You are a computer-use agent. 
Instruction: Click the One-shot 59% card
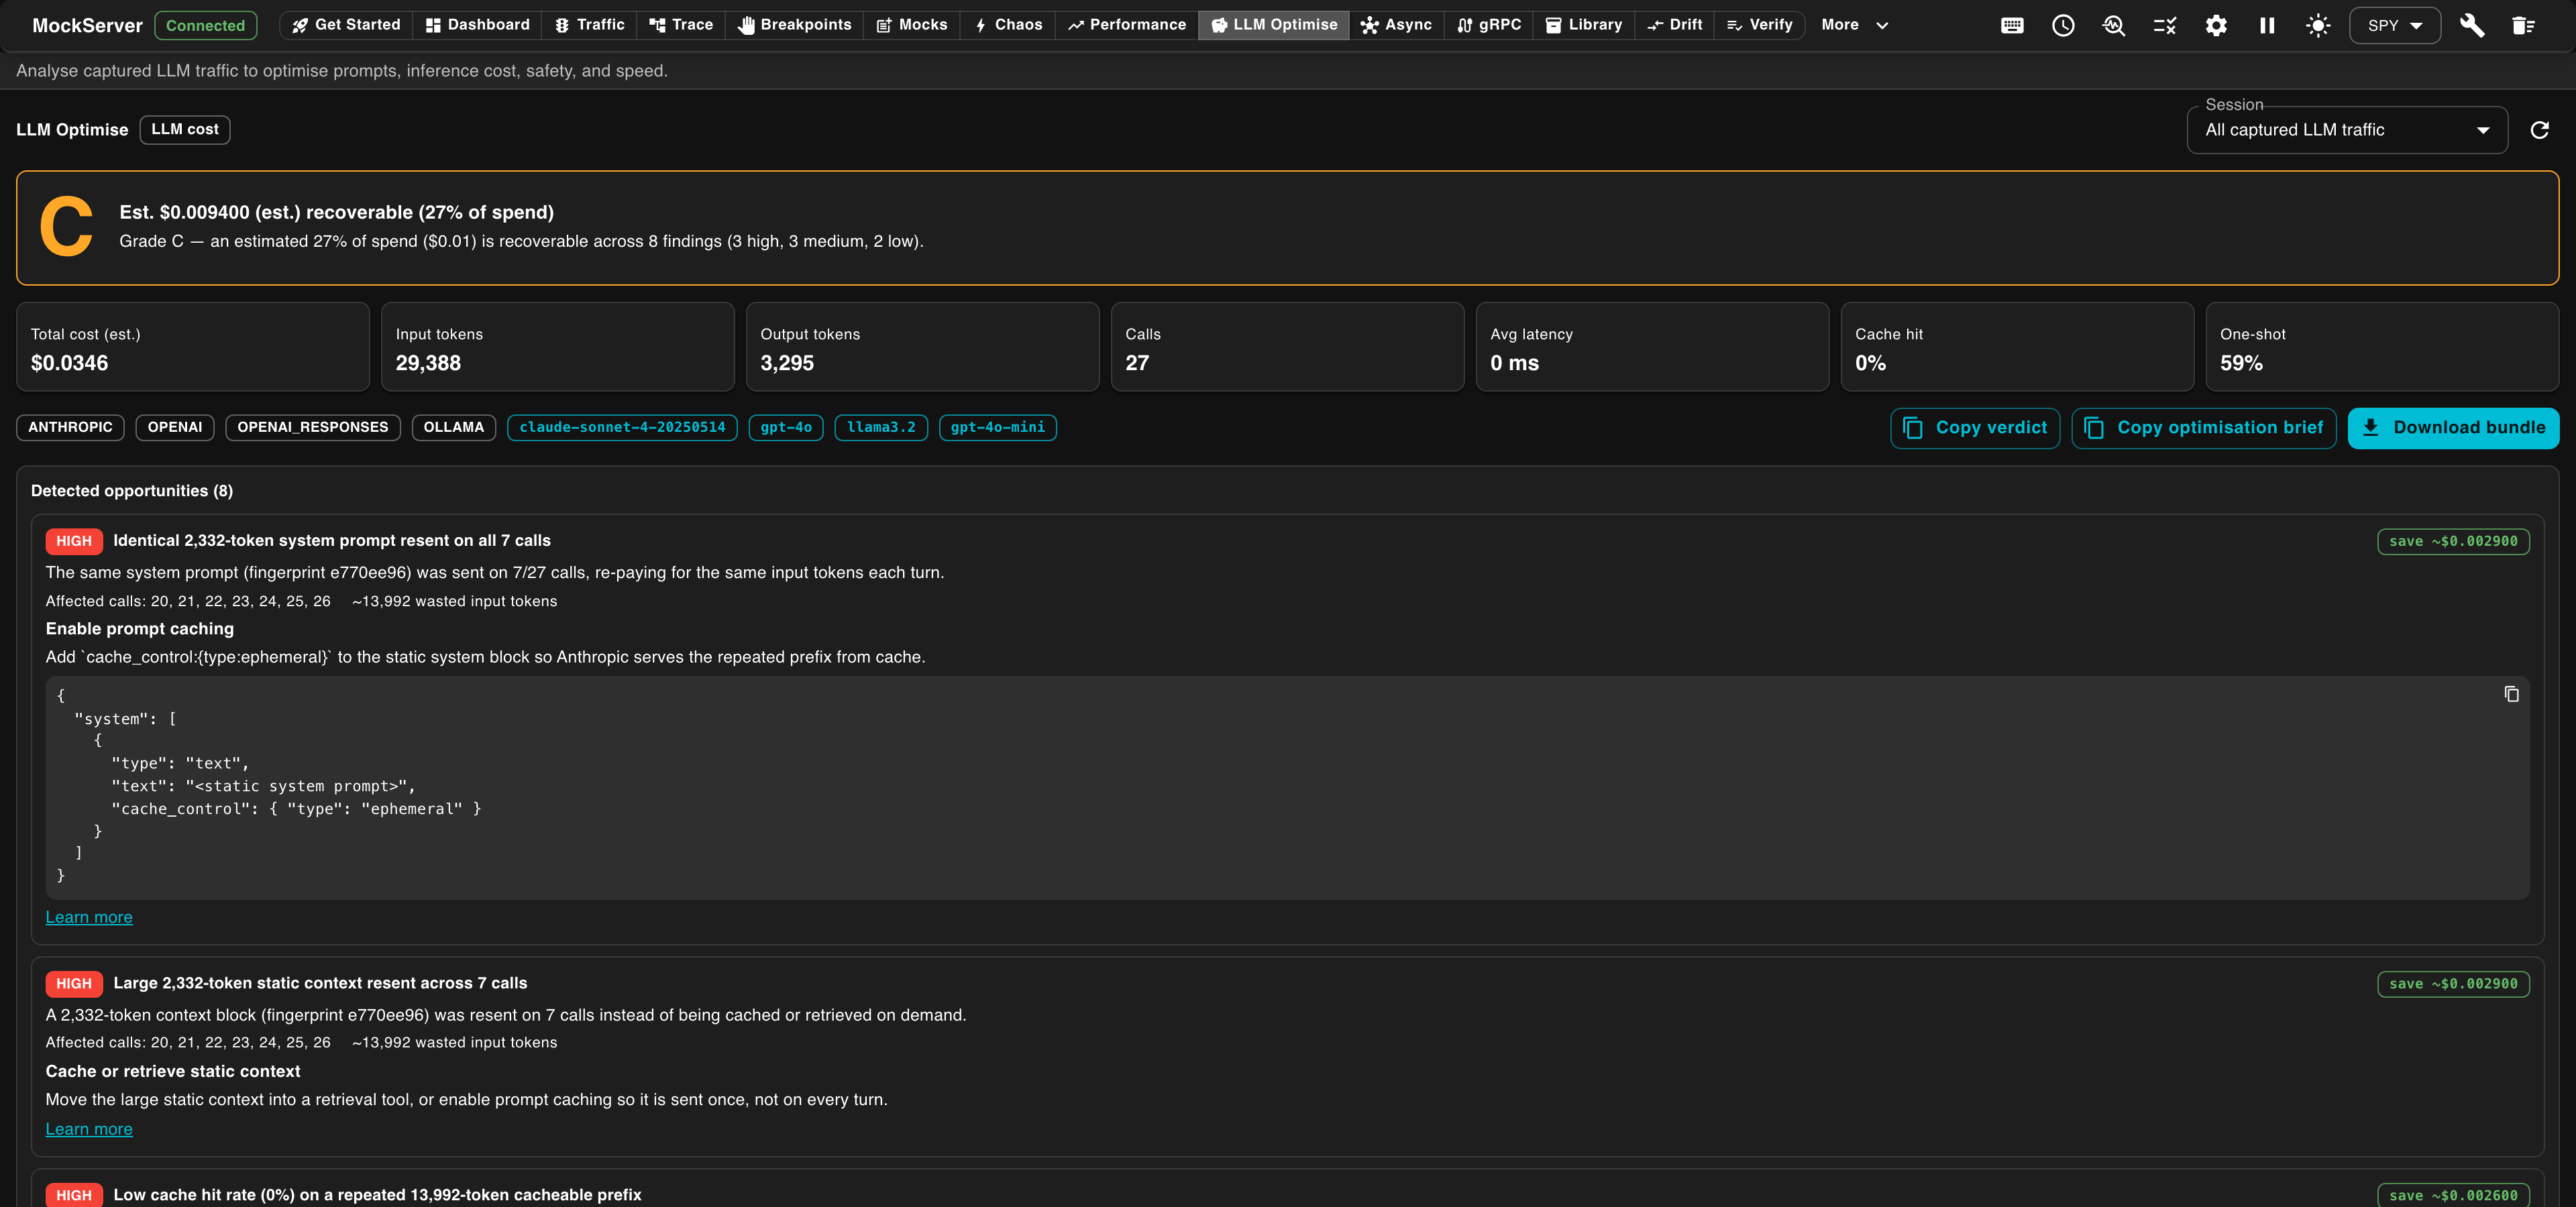(x=2383, y=347)
